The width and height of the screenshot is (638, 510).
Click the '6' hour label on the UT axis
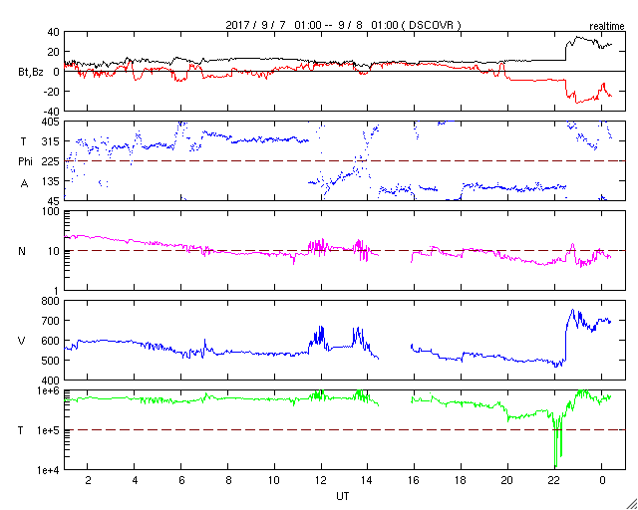pos(181,480)
